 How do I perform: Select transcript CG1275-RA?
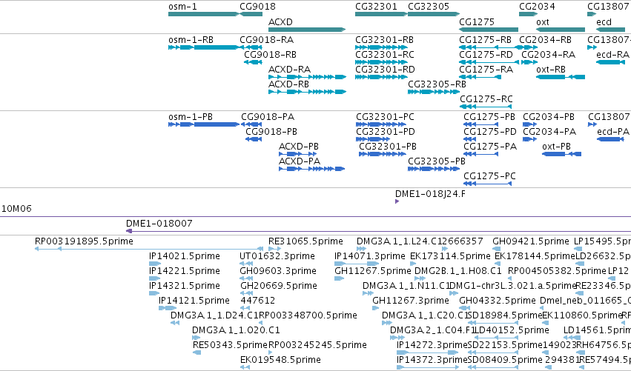[480, 77]
